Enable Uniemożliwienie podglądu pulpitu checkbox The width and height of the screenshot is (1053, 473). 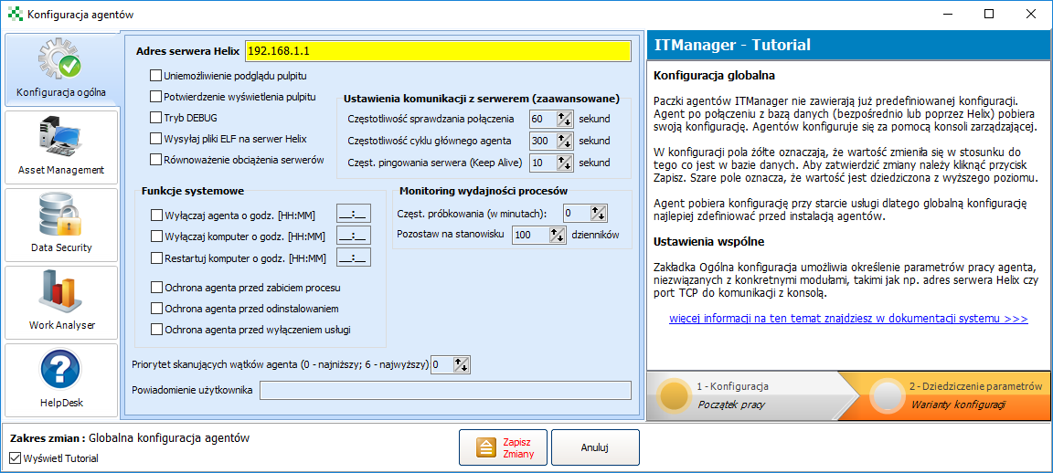(155, 75)
